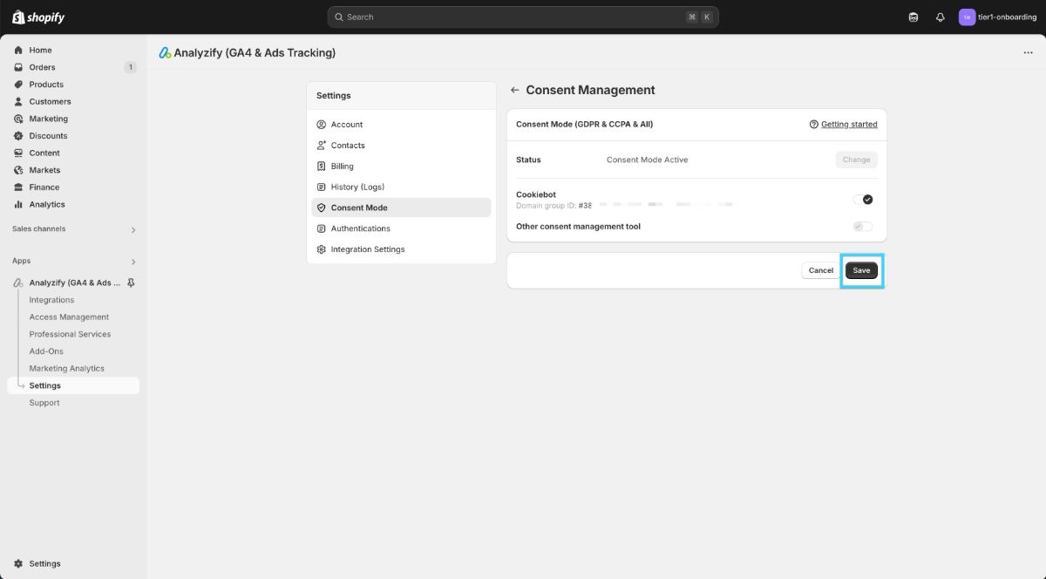Click the Products tag icon

point(18,85)
